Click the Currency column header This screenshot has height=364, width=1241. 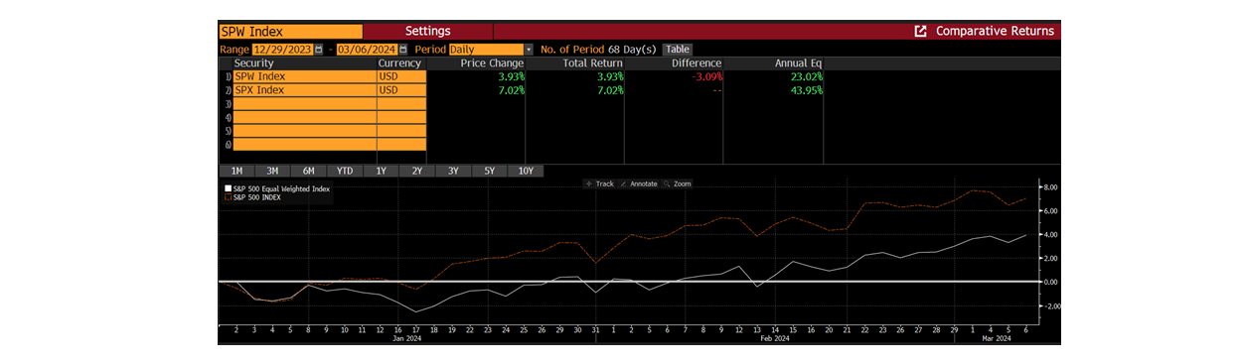tap(399, 63)
